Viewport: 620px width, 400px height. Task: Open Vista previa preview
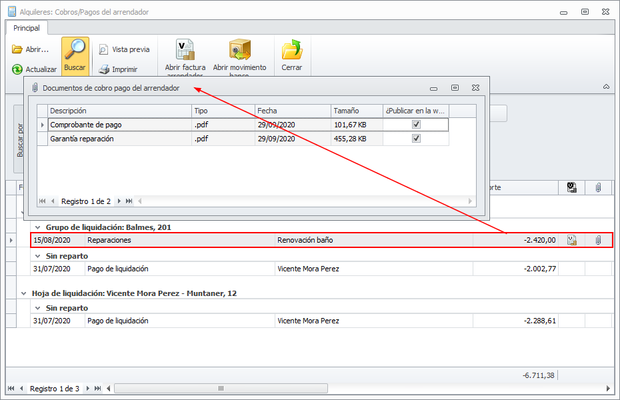pos(124,49)
